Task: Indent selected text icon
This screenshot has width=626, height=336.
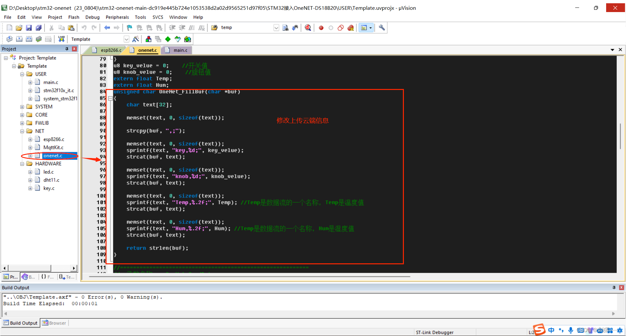Action: [x=172, y=28]
